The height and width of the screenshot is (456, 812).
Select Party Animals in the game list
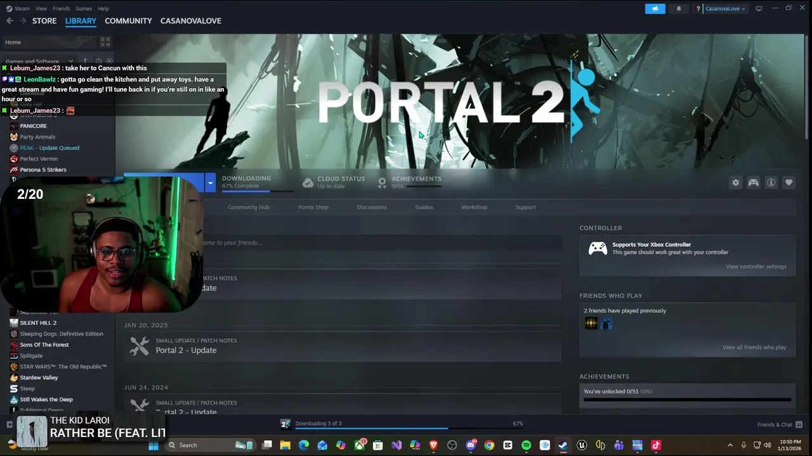tap(37, 137)
